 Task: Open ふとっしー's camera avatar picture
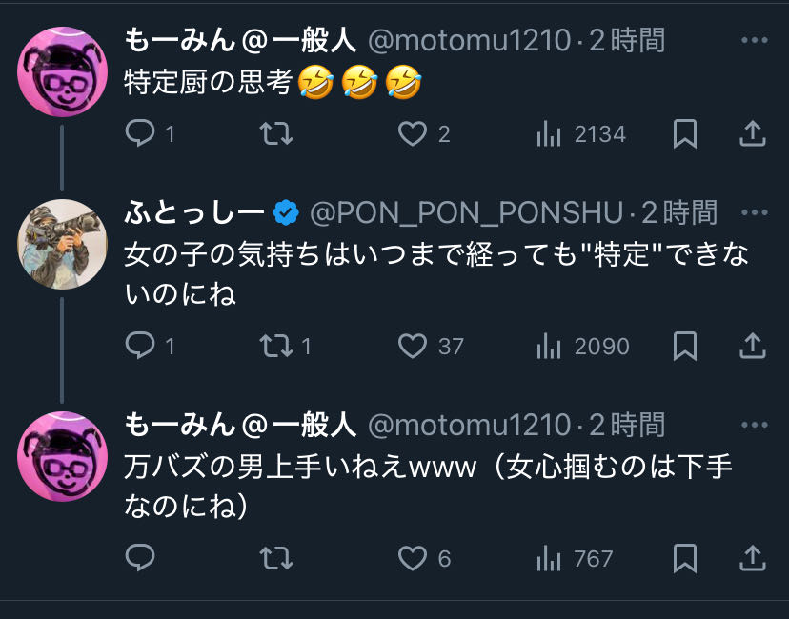(62, 245)
